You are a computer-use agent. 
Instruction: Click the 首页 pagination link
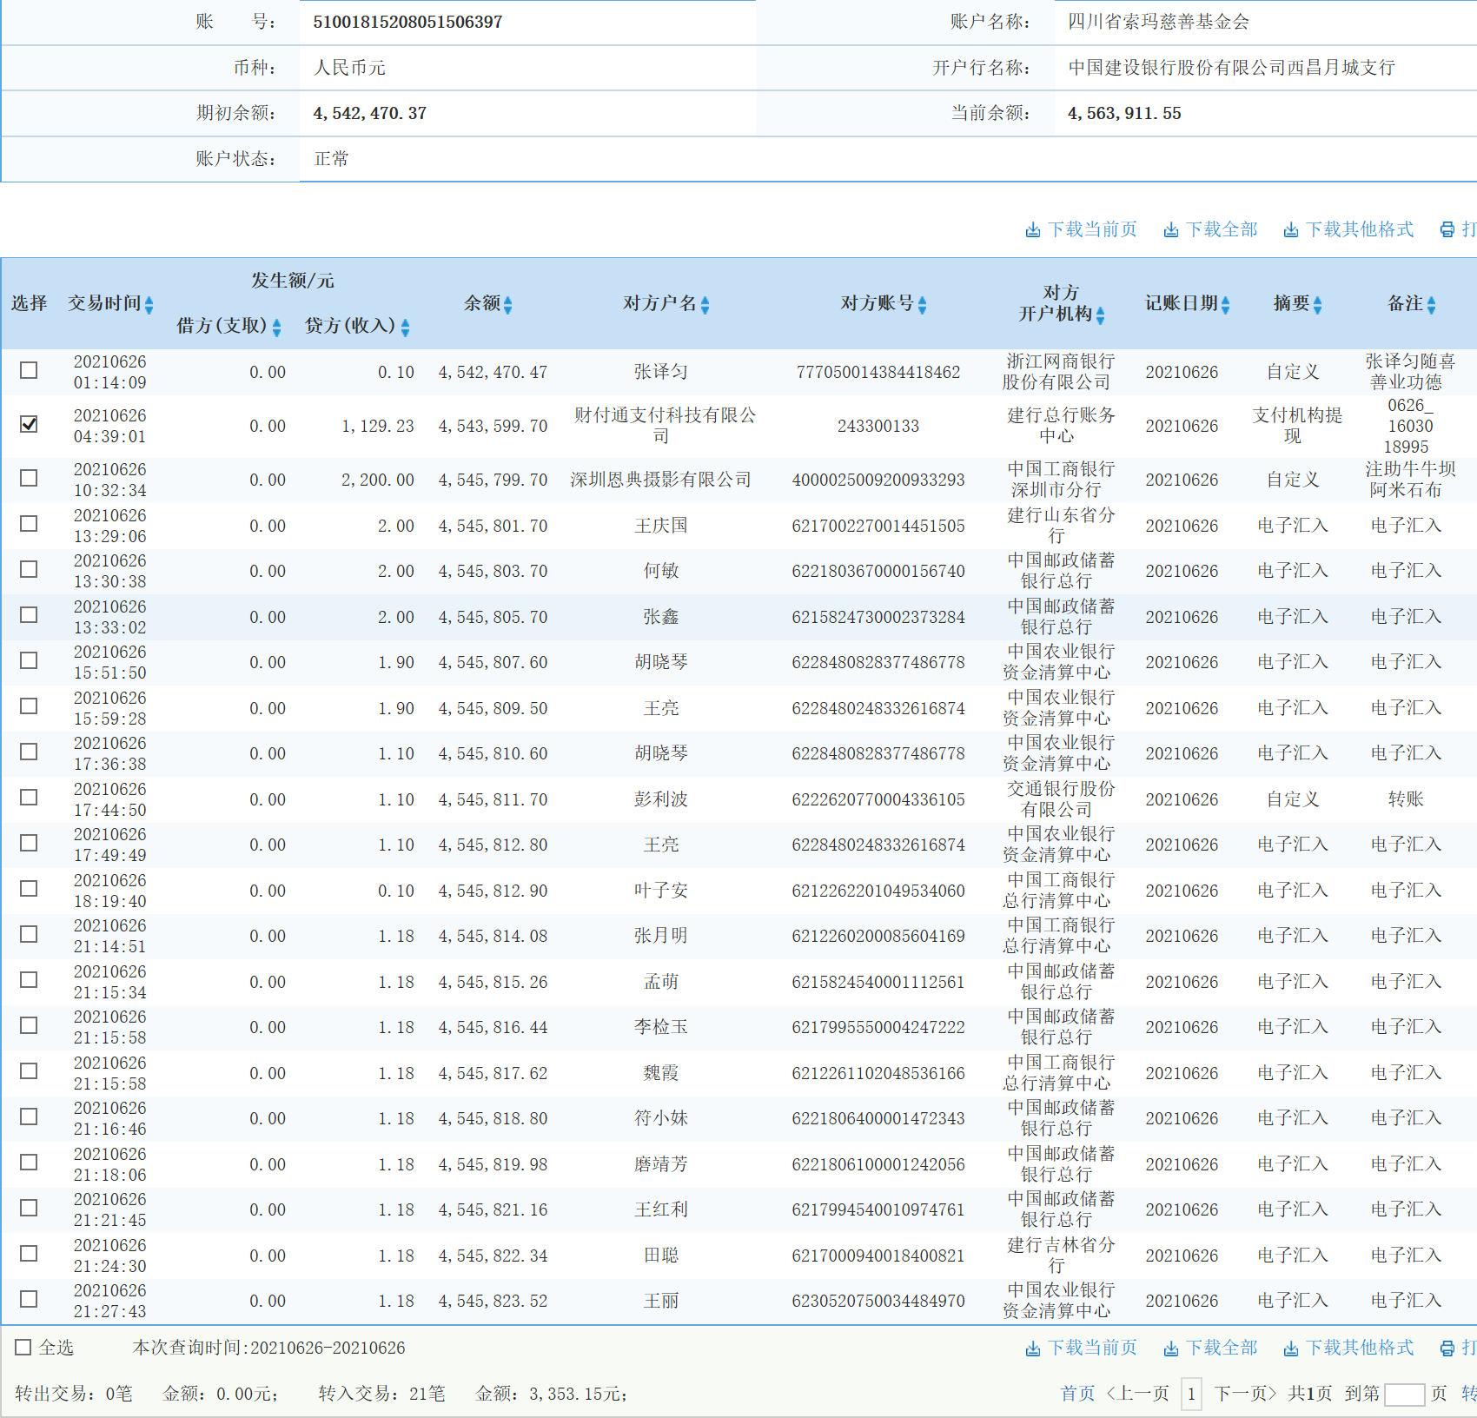tap(1077, 1394)
